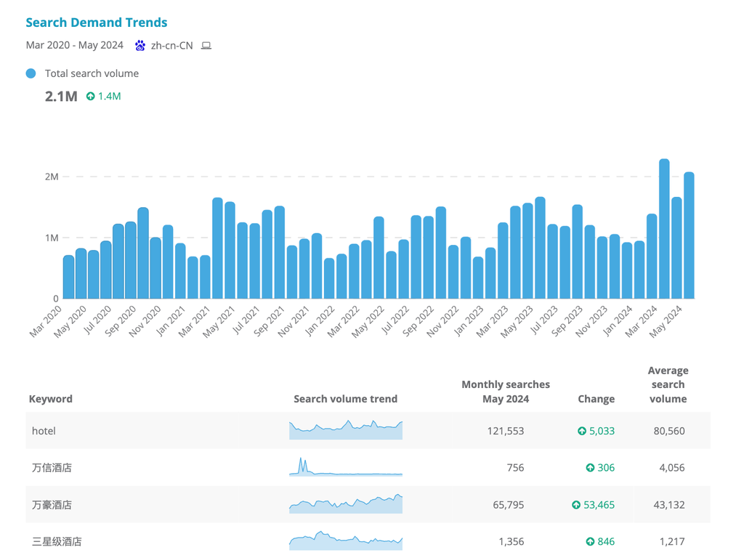This screenshot has height=558, width=744.
Task: Select the 万豪酒店 keyword
Action: click(x=52, y=505)
